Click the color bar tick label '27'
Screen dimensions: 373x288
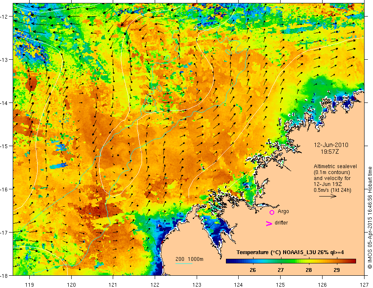pos(281,270)
